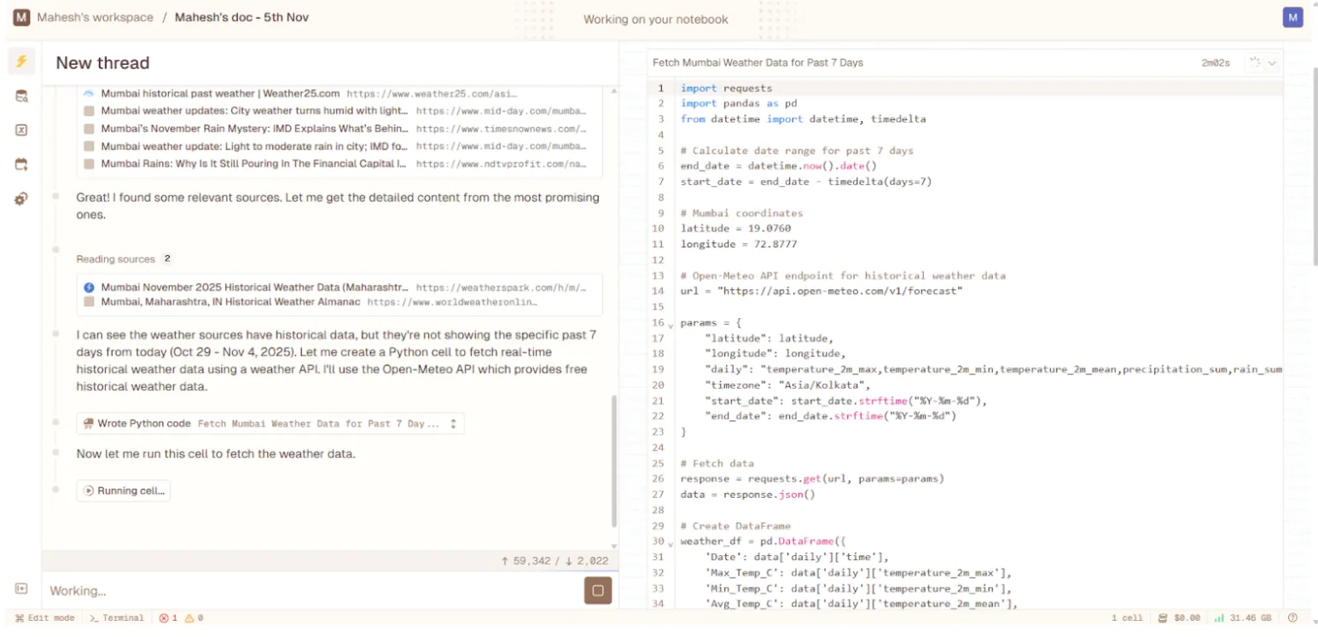Select the cells panel icon in sidebar
The width and height of the screenshot is (1318, 637).
20,130
